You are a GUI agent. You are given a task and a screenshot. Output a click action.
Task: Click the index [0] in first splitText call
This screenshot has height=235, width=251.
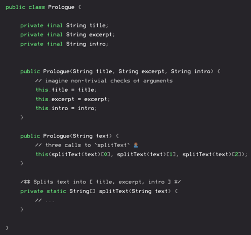105,154
